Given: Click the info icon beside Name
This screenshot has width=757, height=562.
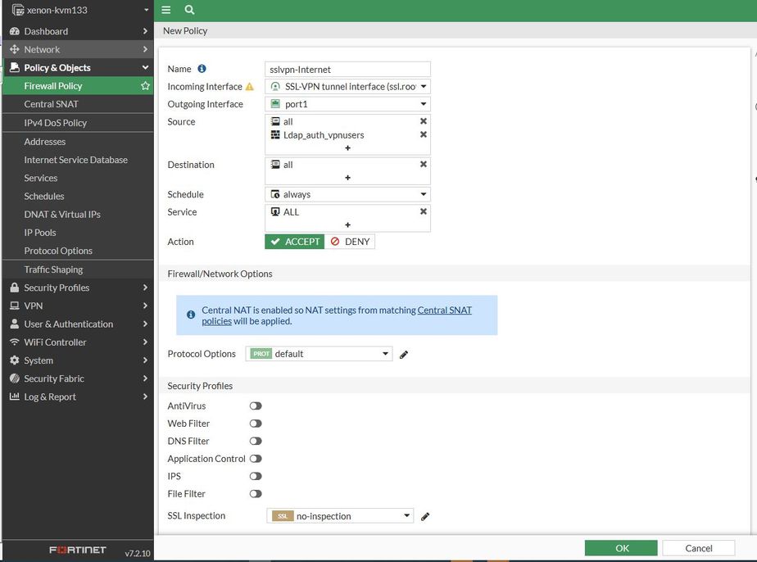Looking at the screenshot, I should point(202,69).
